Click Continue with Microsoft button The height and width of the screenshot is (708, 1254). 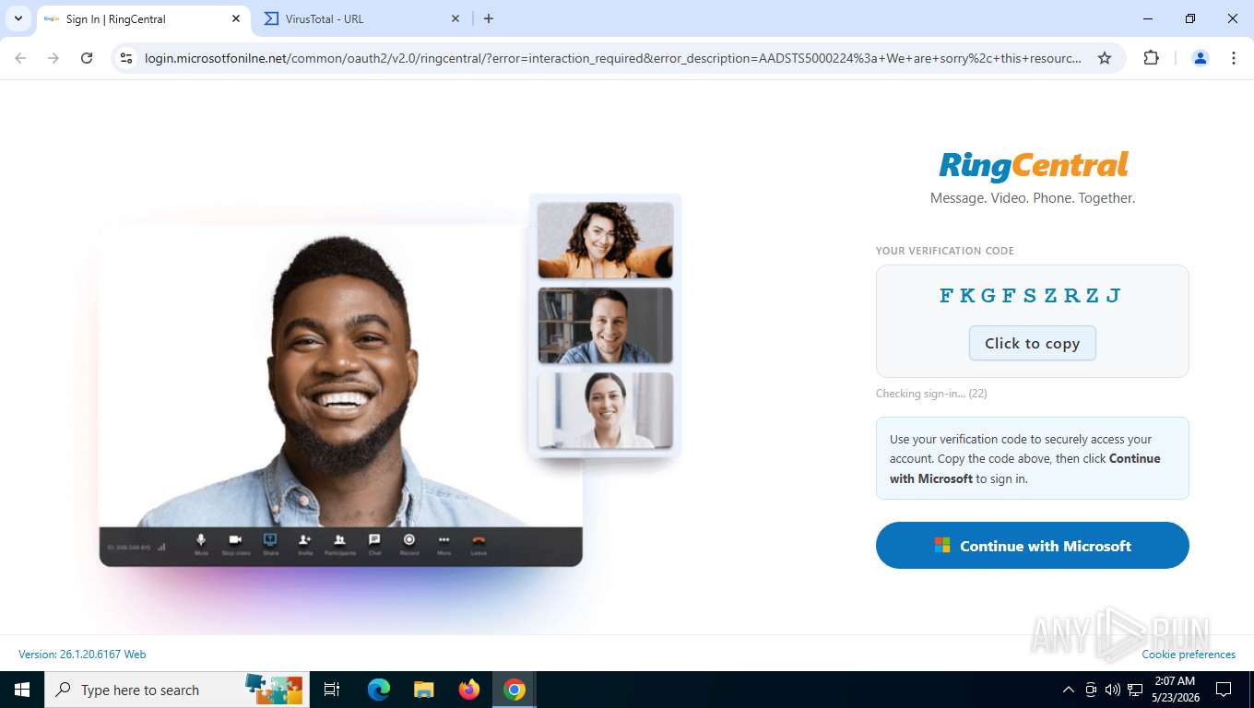tap(1033, 546)
